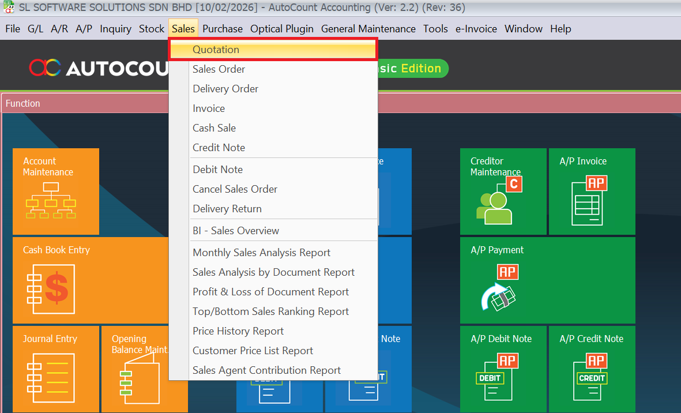The width and height of the screenshot is (681, 413).
Task: Open the Cash Book Entry tile
Action: tap(90, 280)
